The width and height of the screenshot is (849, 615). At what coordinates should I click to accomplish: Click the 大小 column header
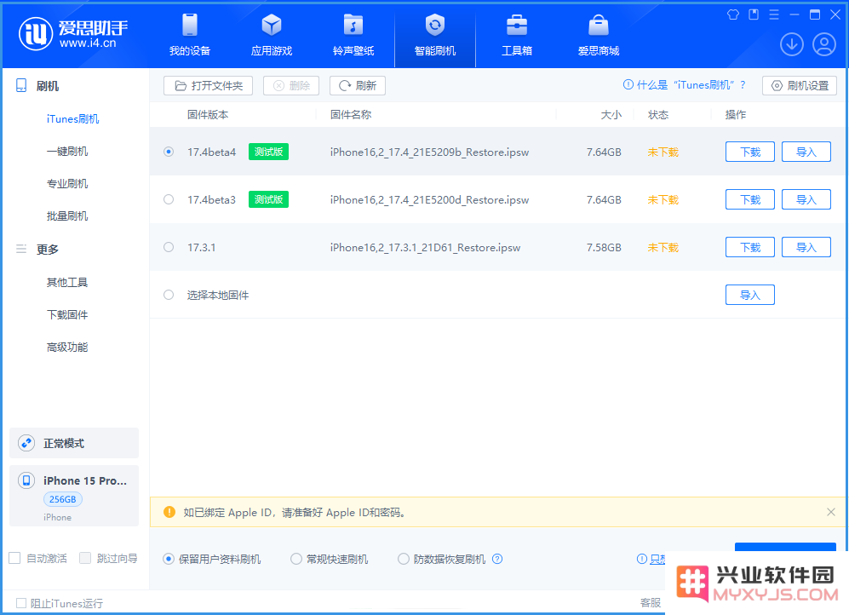tap(611, 114)
